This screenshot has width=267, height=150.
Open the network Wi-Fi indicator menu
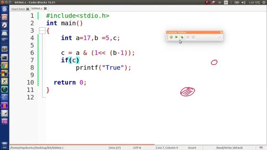(x=220, y=2)
